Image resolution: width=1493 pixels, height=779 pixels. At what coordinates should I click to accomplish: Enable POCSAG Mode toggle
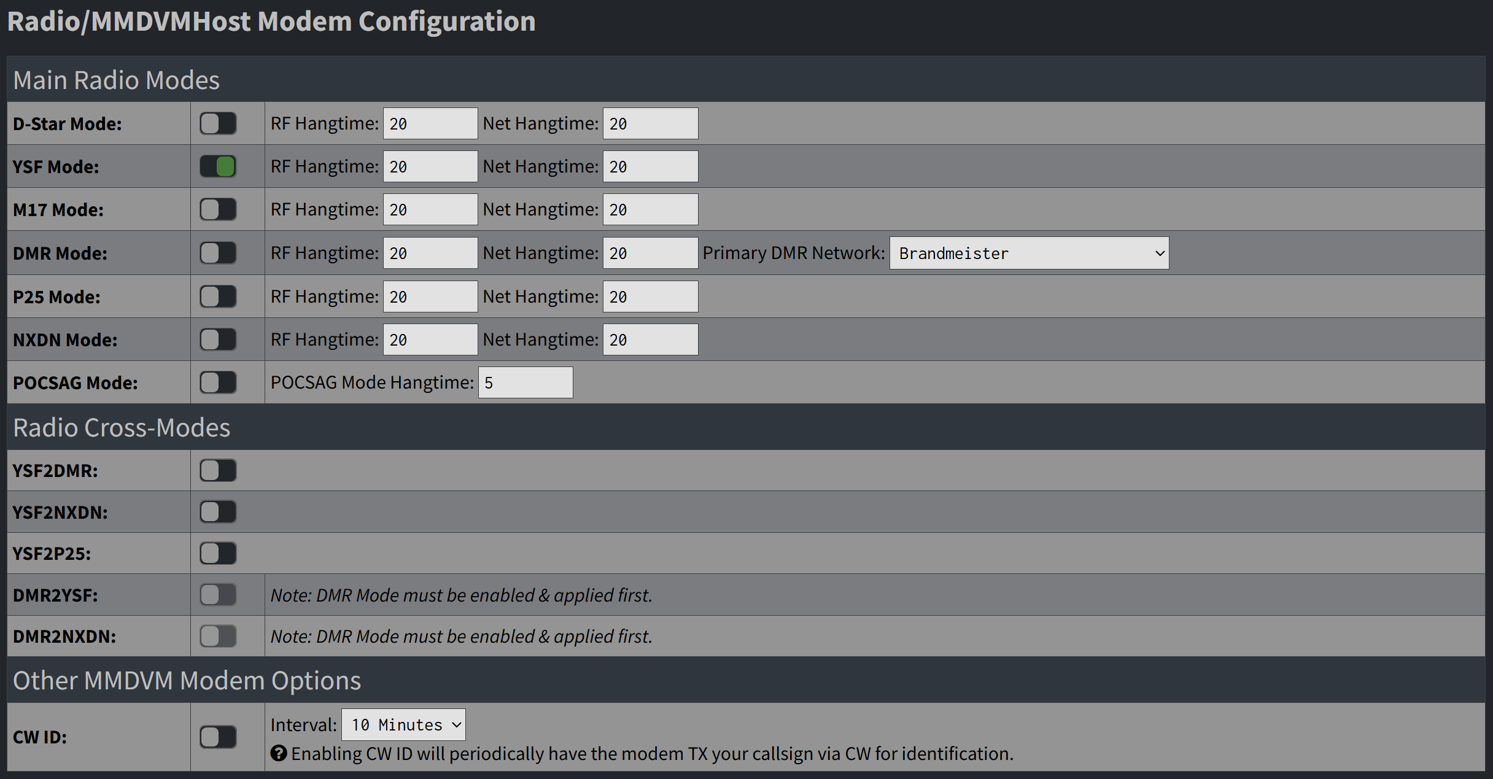pos(218,382)
